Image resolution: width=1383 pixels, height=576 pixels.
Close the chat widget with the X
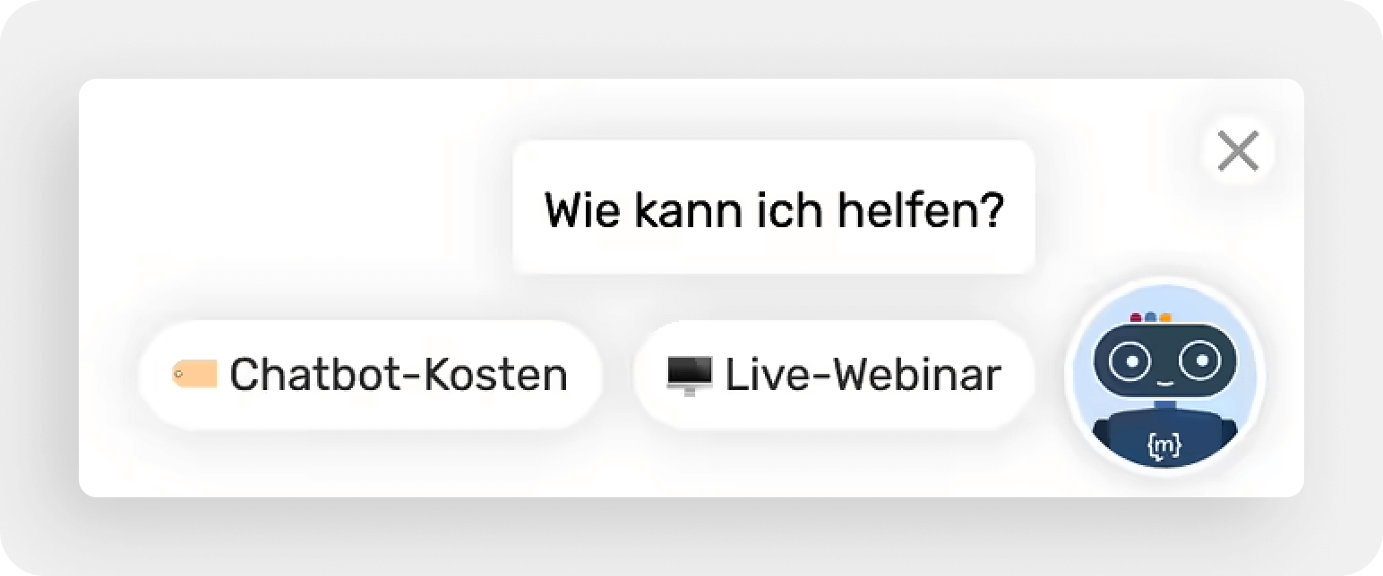pos(1238,151)
